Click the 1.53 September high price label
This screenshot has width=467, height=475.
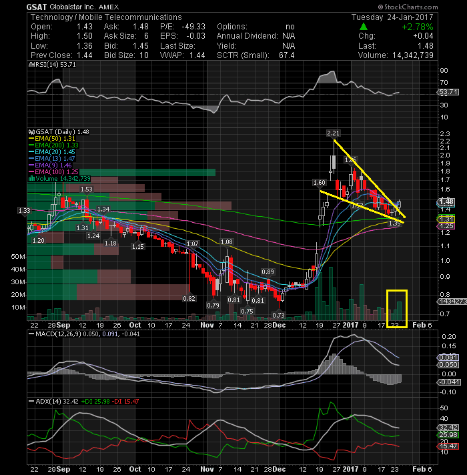(x=86, y=189)
